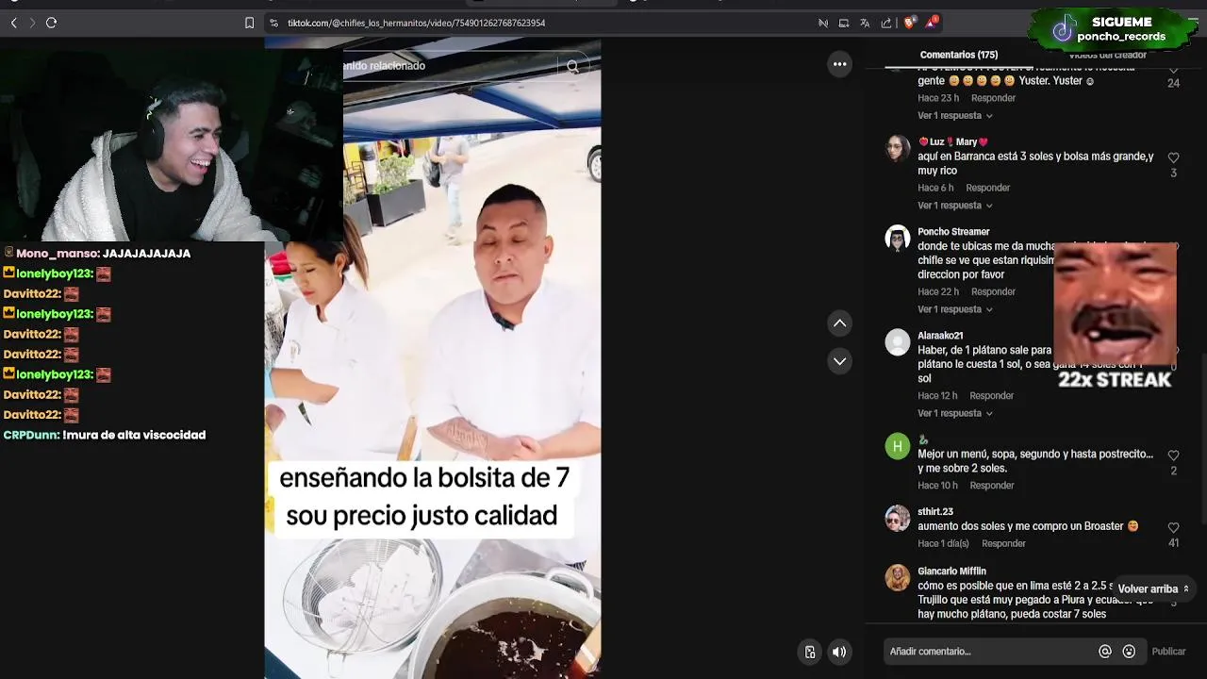
Task: Click the TikTok URL in address bar
Action: [416, 23]
